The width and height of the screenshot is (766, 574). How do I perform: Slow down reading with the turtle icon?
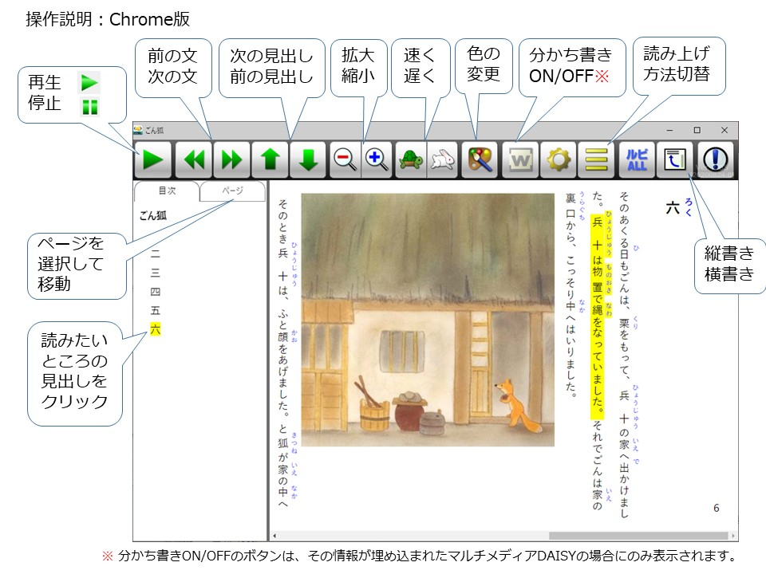tap(410, 160)
